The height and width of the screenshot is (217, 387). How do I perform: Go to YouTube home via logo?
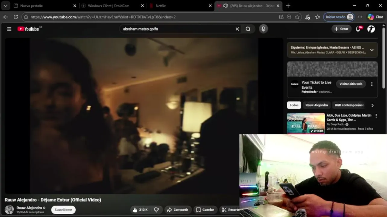[x=28, y=29]
